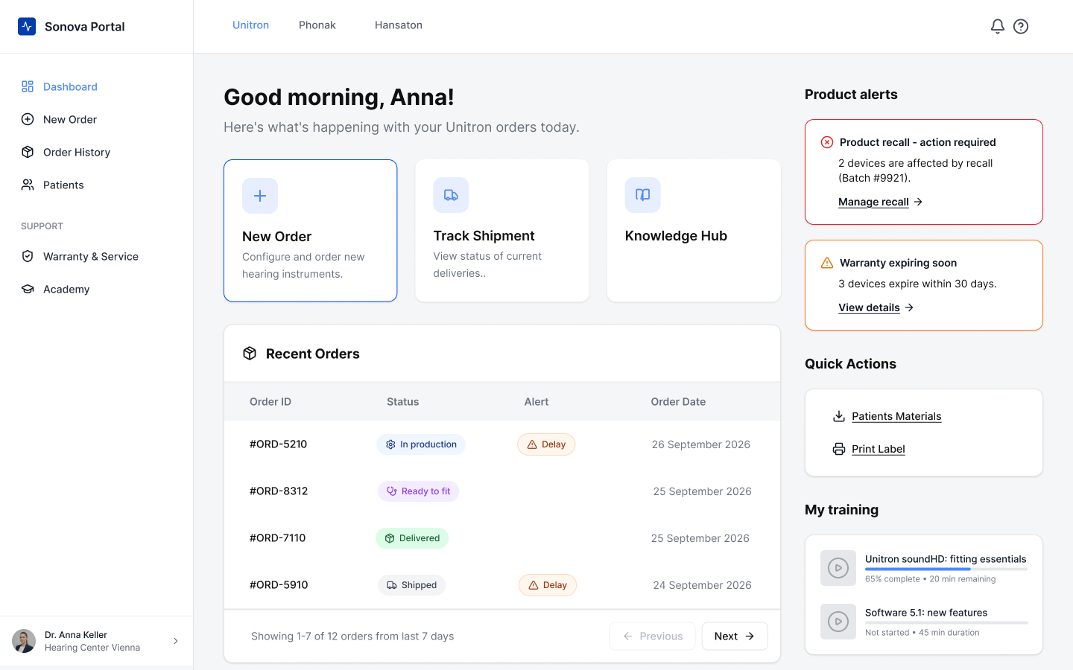The height and width of the screenshot is (670, 1073).
Task: Click the Delivered status badge
Action: [x=412, y=538]
